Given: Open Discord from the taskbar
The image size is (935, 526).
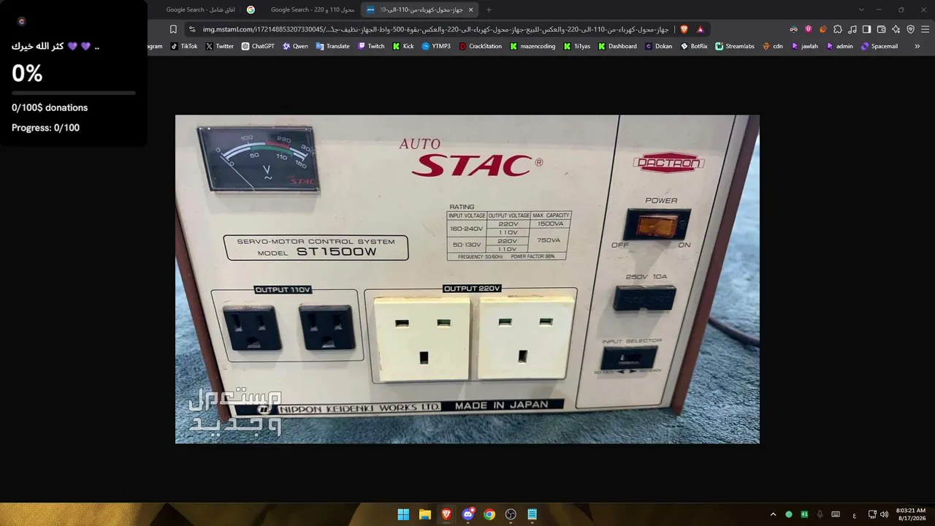Looking at the screenshot, I should tap(468, 514).
